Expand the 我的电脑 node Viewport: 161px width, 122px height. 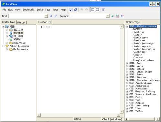tap(7, 33)
